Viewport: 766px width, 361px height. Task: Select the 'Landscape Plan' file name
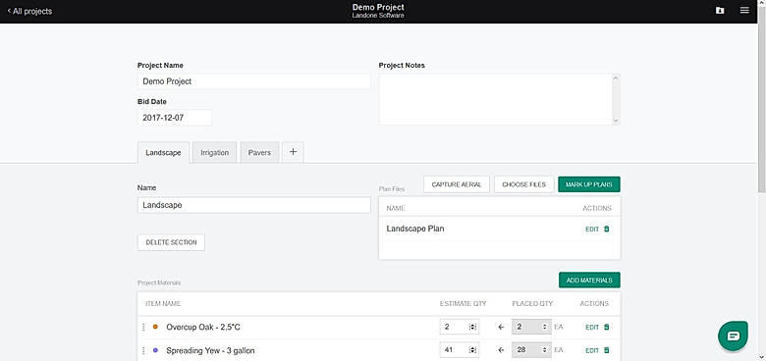point(415,229)
